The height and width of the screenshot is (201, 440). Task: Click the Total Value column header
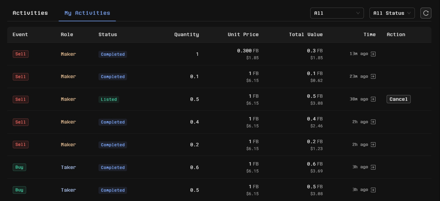pyautogui.click(x=306, y=34)
